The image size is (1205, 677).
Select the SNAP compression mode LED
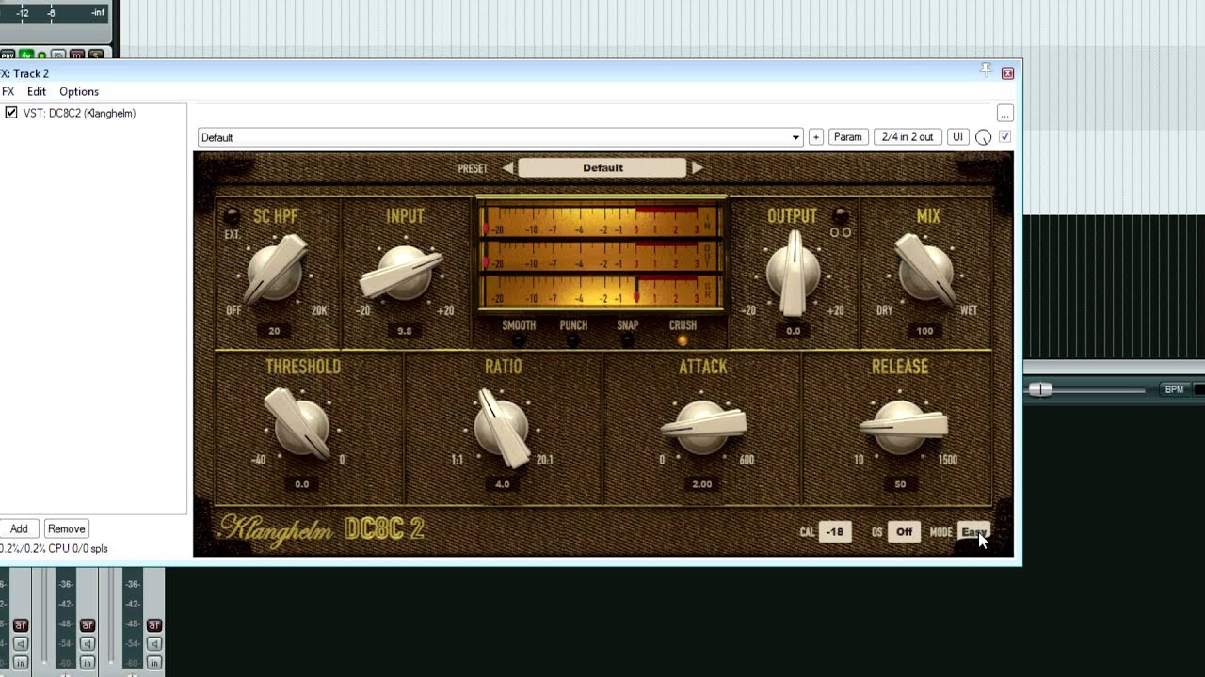[628, 340]
